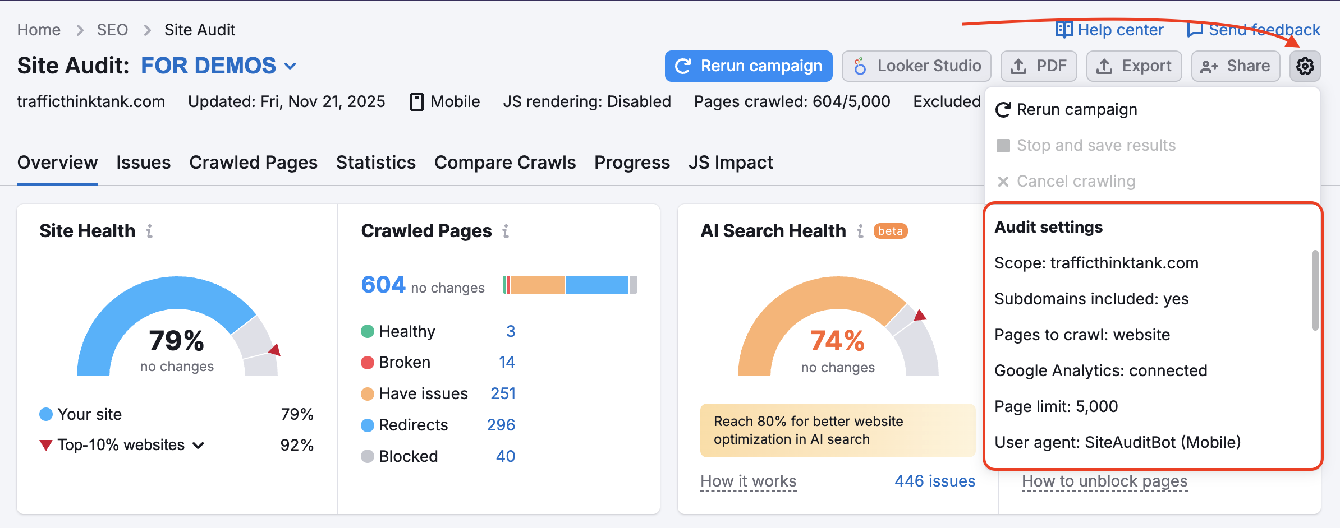Open the Compare Crawls tab
Viewport: 1340px width, 528px height.
[505, 163]
